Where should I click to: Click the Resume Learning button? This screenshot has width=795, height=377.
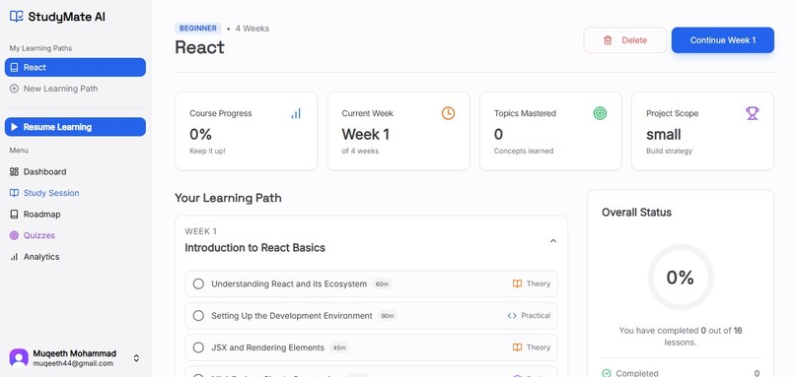pos(75,127)
